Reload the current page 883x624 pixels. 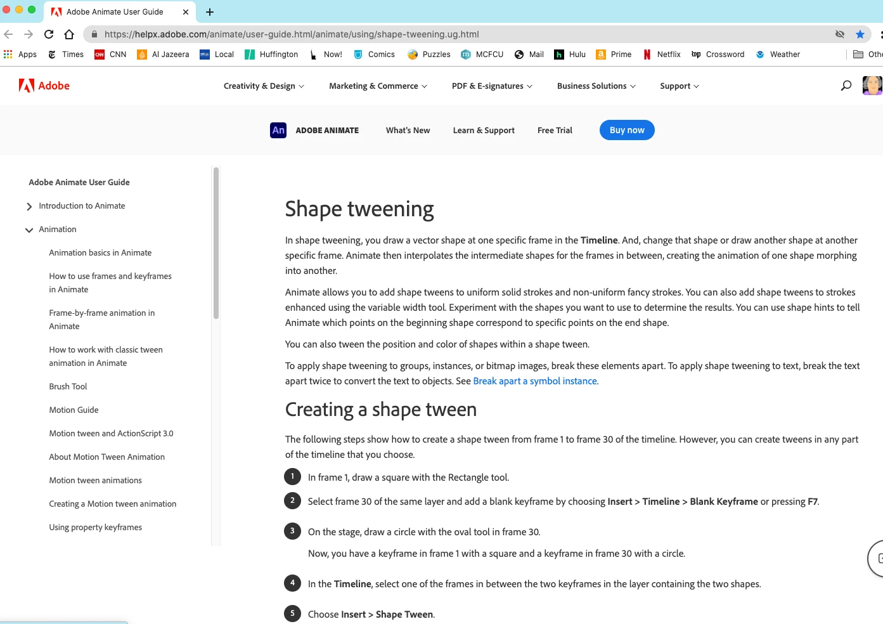(x=49, y=34)
